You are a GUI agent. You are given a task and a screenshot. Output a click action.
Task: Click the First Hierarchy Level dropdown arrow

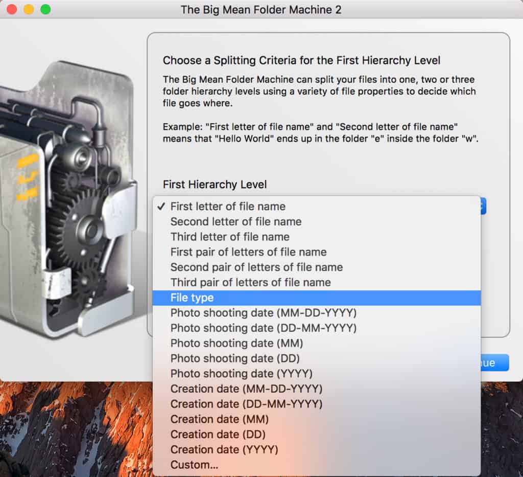(x=483, y=206)
